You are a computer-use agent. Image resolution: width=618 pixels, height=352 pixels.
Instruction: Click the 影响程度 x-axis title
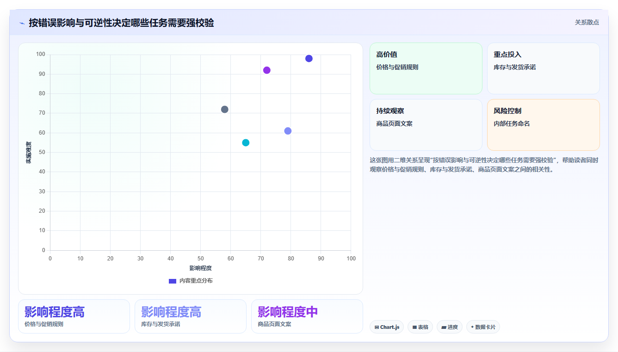tap(200, 268)
